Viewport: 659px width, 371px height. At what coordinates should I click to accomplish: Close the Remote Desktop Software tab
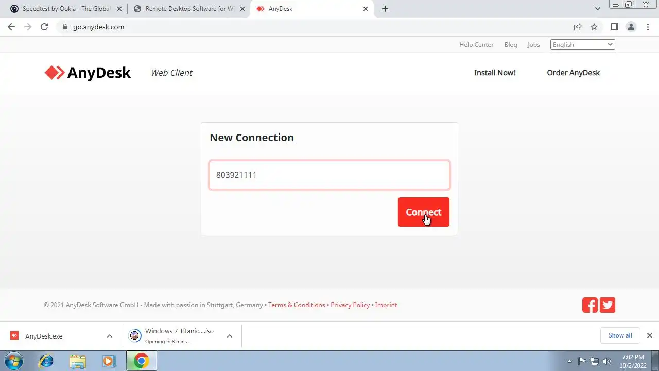[242, 9]
